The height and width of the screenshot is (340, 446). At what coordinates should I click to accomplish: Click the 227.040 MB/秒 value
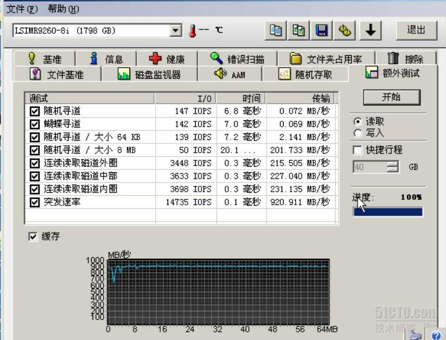coord(300,176)
